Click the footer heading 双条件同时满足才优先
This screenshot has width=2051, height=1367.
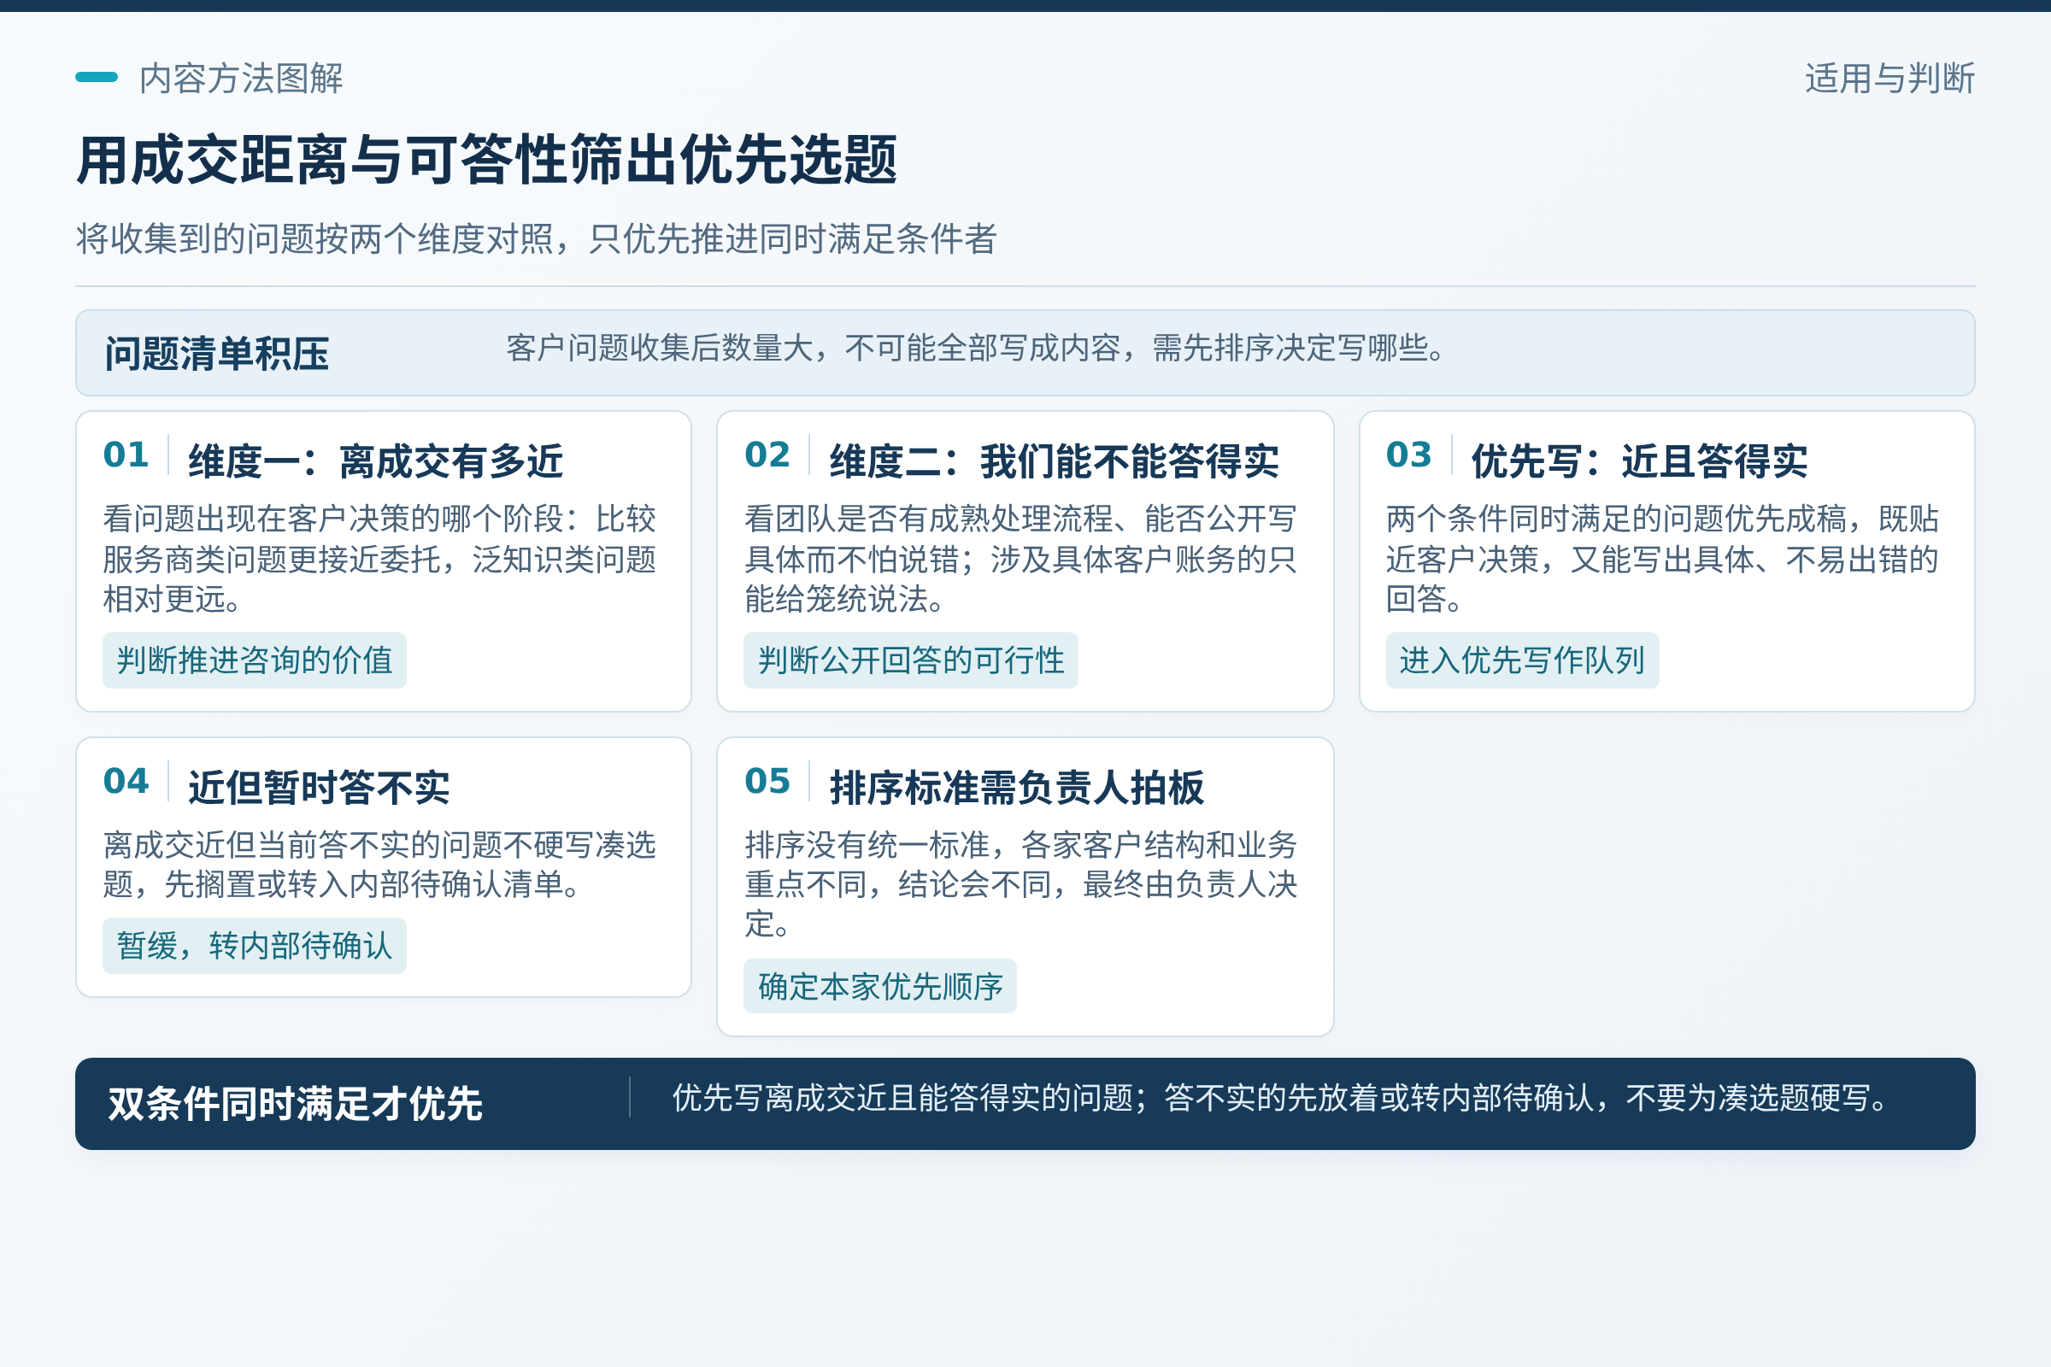point(295,1104)
